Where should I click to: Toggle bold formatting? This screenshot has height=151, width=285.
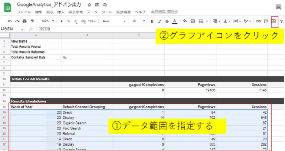tap(152, 21)
